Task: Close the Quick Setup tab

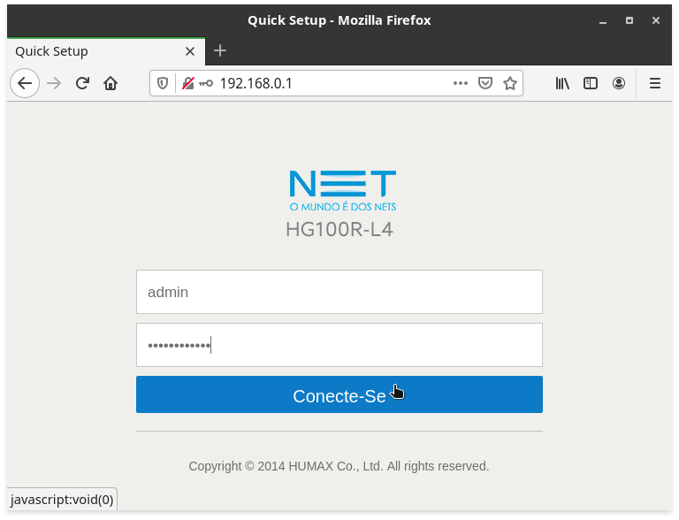Action: (x=190, y=51)
